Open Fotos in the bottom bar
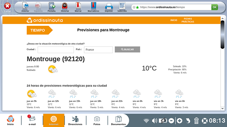Screen dimensions: 227x127 (97, 120)
